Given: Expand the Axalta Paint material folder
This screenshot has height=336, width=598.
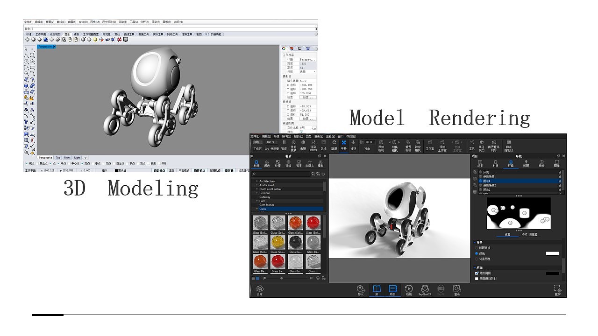Looking at the screenshot, I should 256,185.
